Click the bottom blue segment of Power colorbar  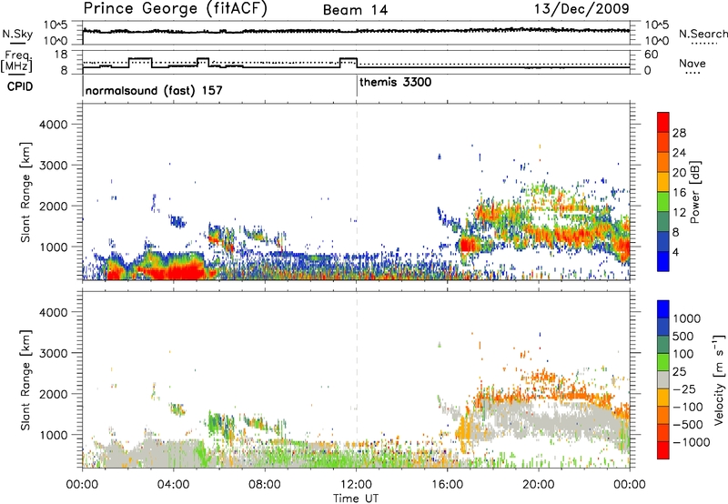pos(663,261)
